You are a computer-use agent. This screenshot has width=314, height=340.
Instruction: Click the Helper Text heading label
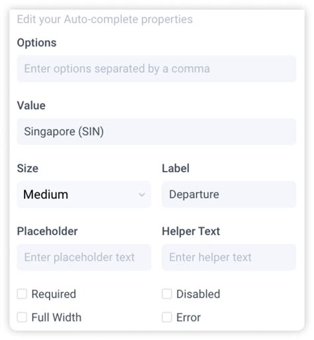pos(191,231)
